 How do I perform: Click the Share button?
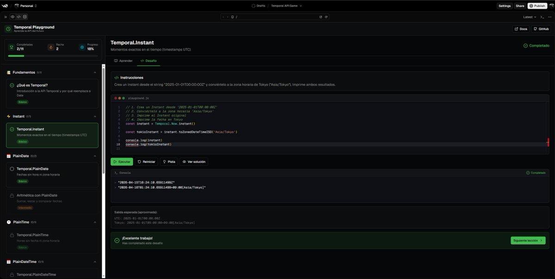pyautogui.click(x=520, y=6)
